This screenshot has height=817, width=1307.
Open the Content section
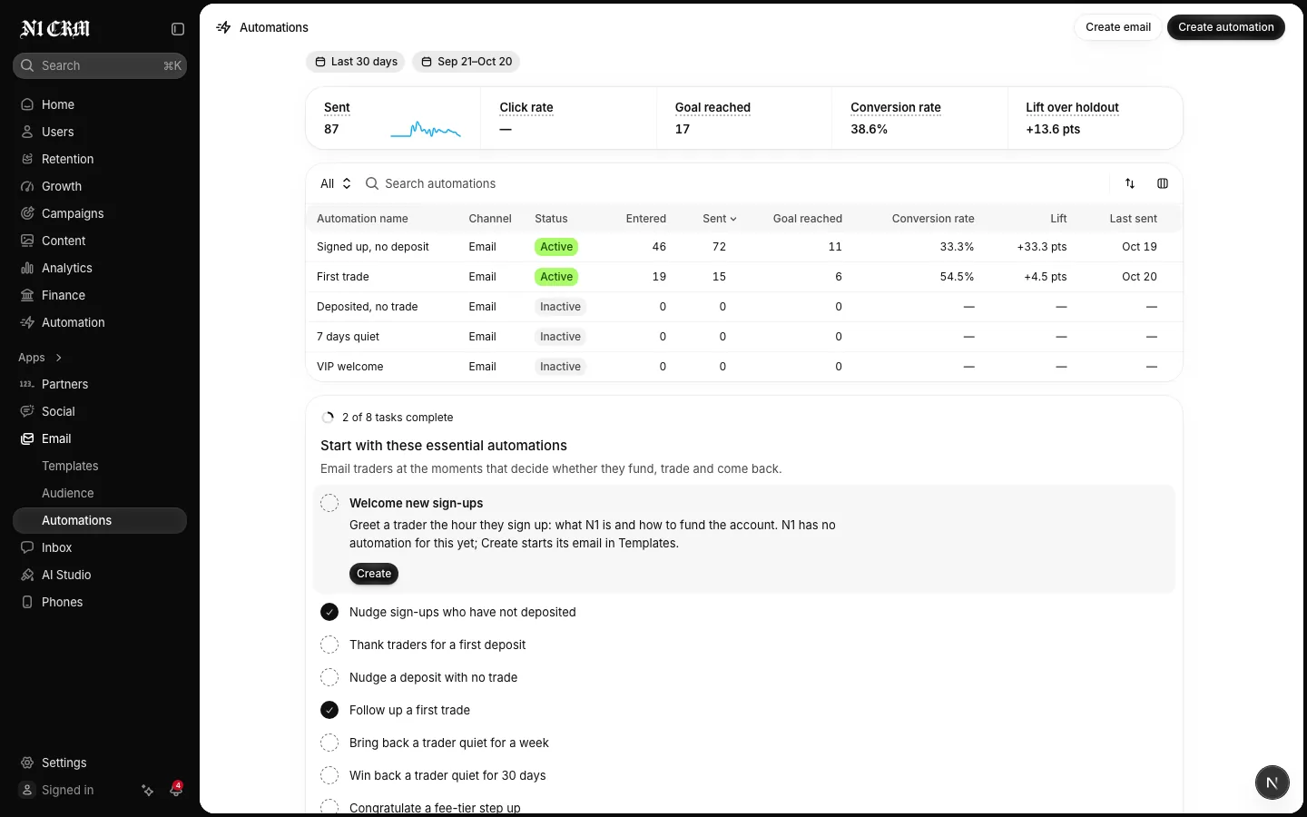point(100,241)
